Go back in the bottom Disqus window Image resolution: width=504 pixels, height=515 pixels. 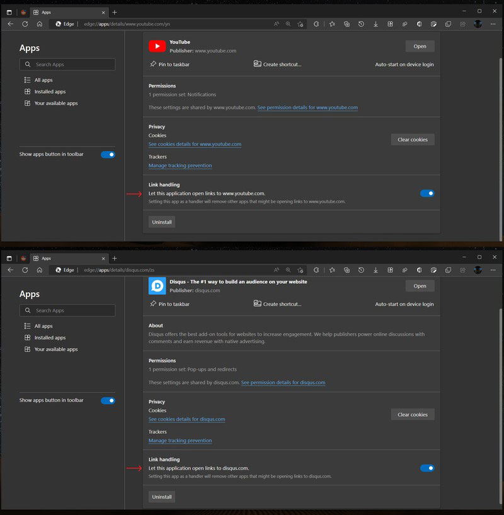tap(11, 270)
